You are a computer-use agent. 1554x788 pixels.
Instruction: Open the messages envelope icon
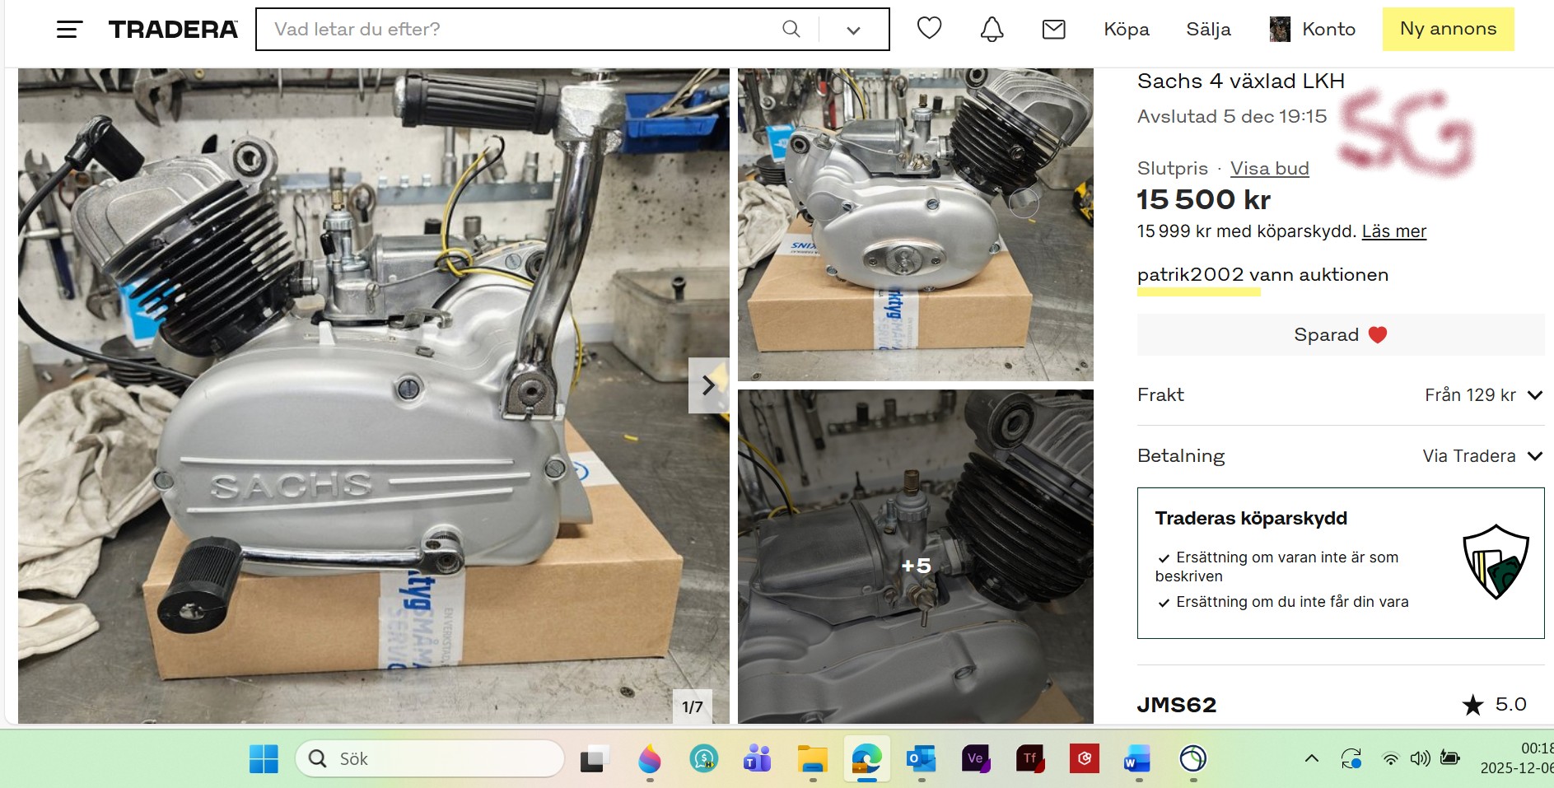[1053, 30]
